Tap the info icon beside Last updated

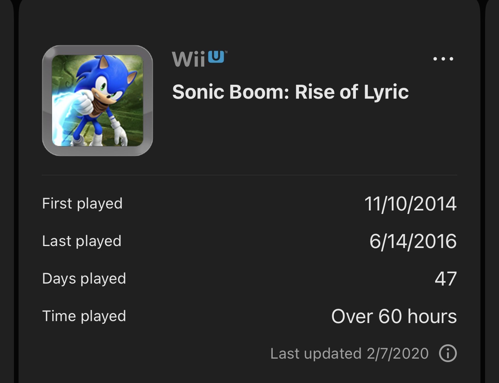point(448,353)
